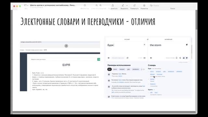Click the source icon beside the third example
The width and height of the screenshot is (208, 117).
click(x=109, y=87)
